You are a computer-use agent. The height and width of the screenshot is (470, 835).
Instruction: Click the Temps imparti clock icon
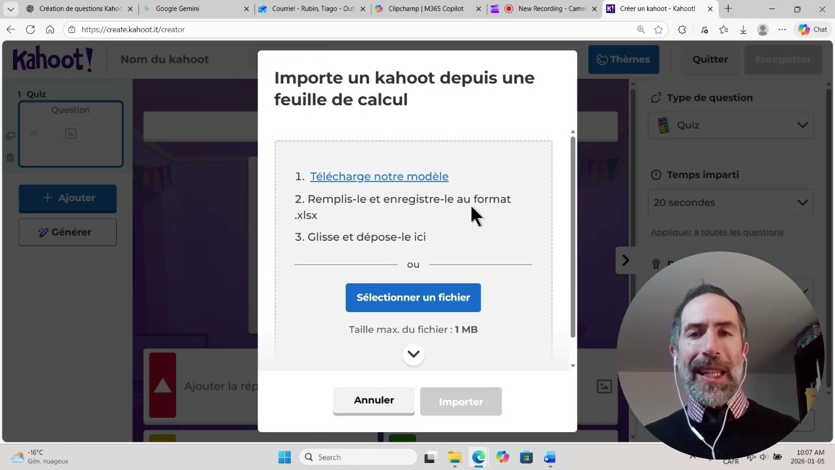[x=656, y=175]
